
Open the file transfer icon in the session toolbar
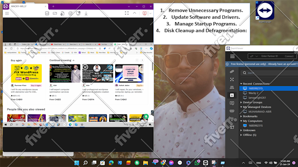pos(62,14)
